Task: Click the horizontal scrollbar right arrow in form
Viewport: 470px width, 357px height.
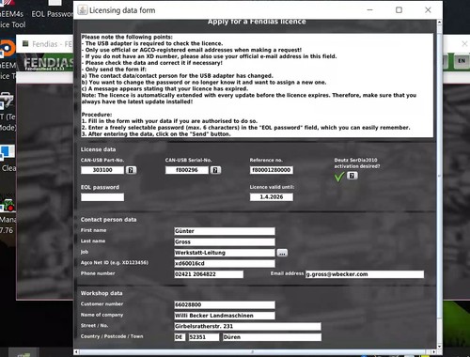Action: coord(433,352)
